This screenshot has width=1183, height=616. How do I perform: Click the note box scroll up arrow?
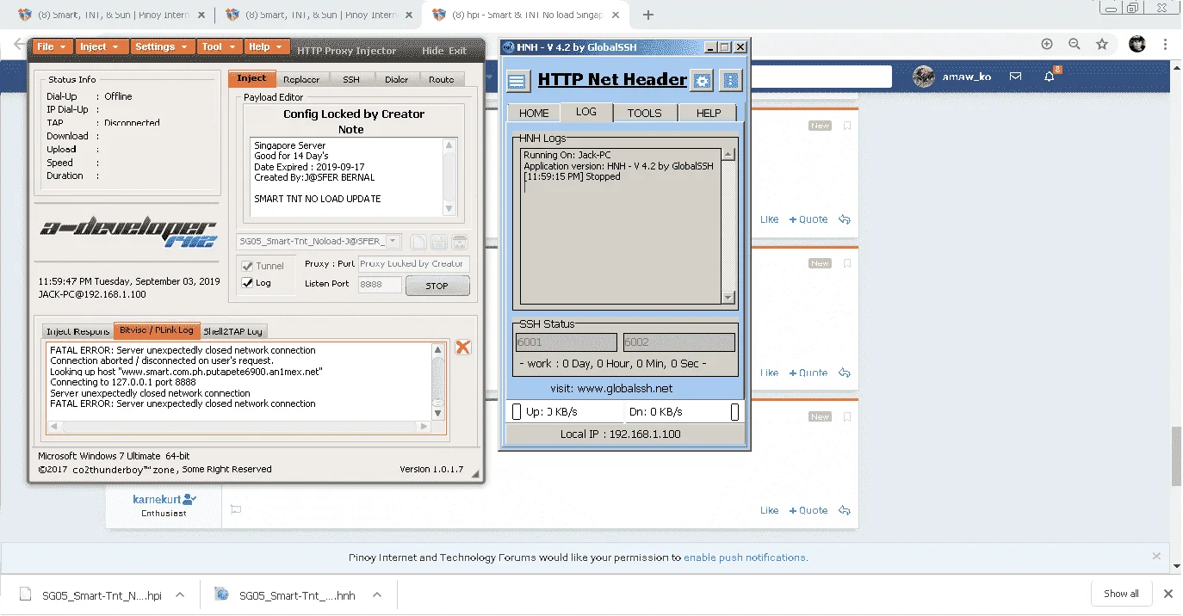point(449,145)
